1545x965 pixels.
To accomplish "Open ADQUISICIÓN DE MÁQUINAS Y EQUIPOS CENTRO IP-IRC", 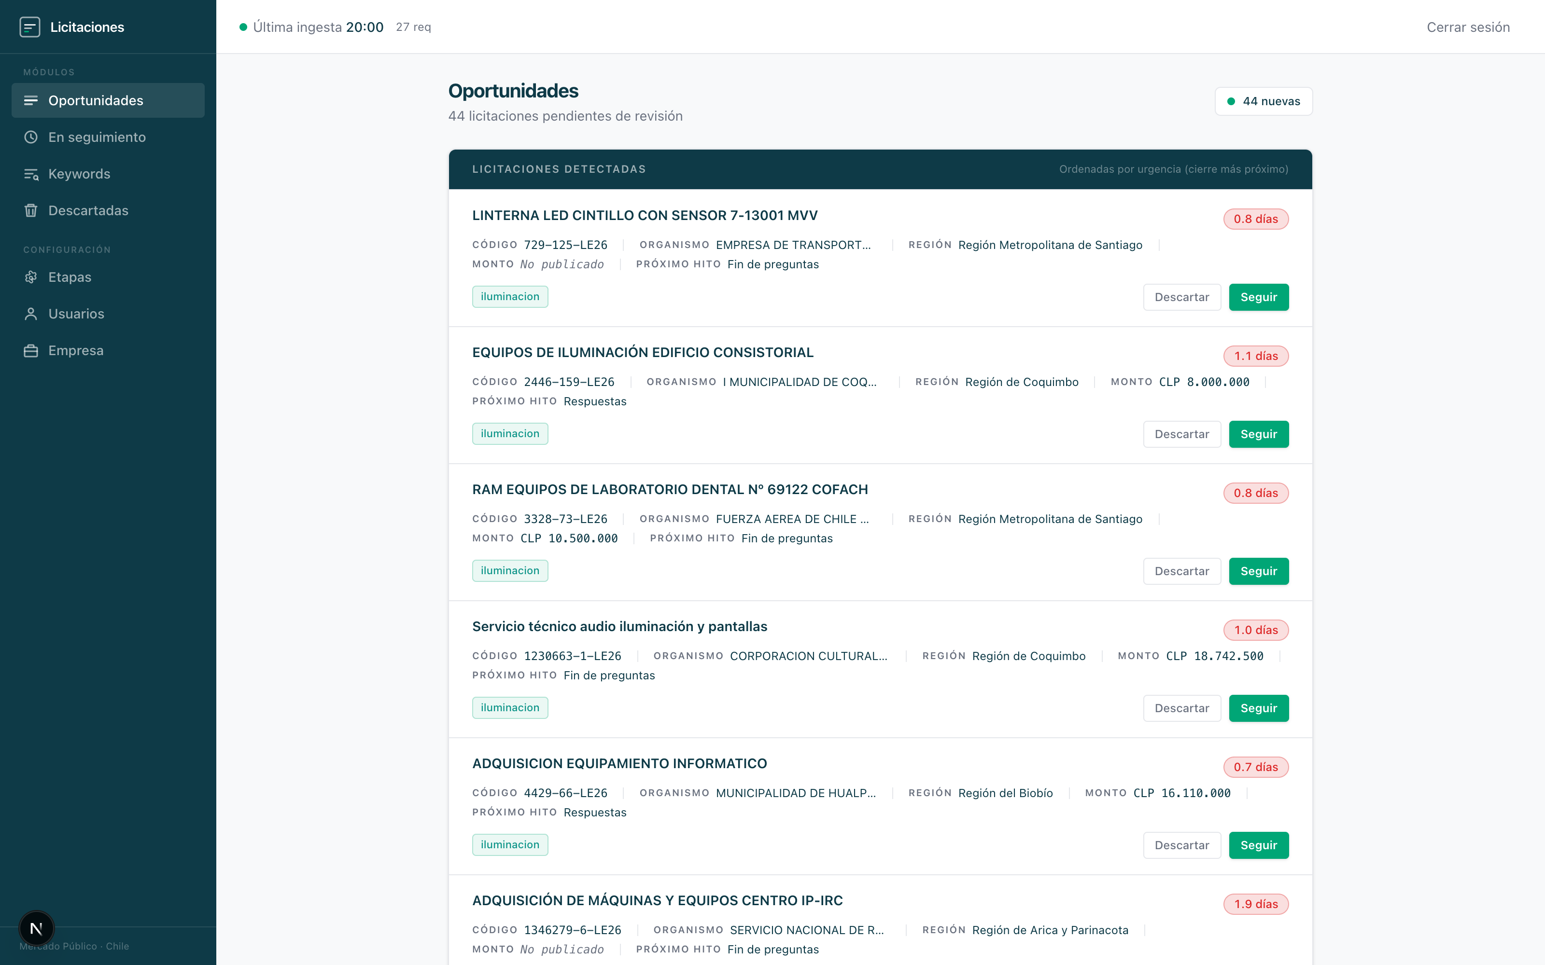I will pos(657,900).
